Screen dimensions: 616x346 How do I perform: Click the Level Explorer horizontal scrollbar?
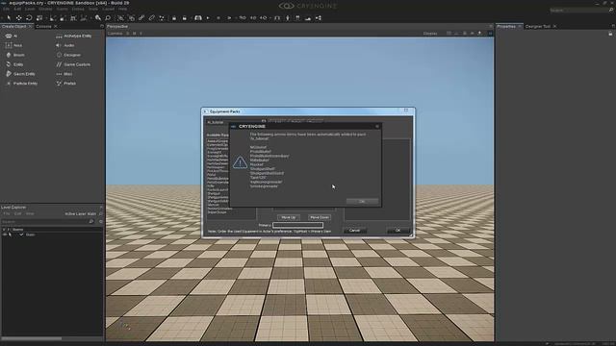click(x=32, y=338)
